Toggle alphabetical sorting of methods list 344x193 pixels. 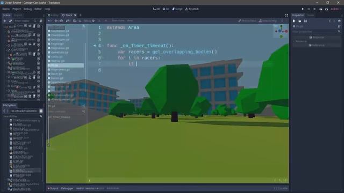click(x=83, y=106)
